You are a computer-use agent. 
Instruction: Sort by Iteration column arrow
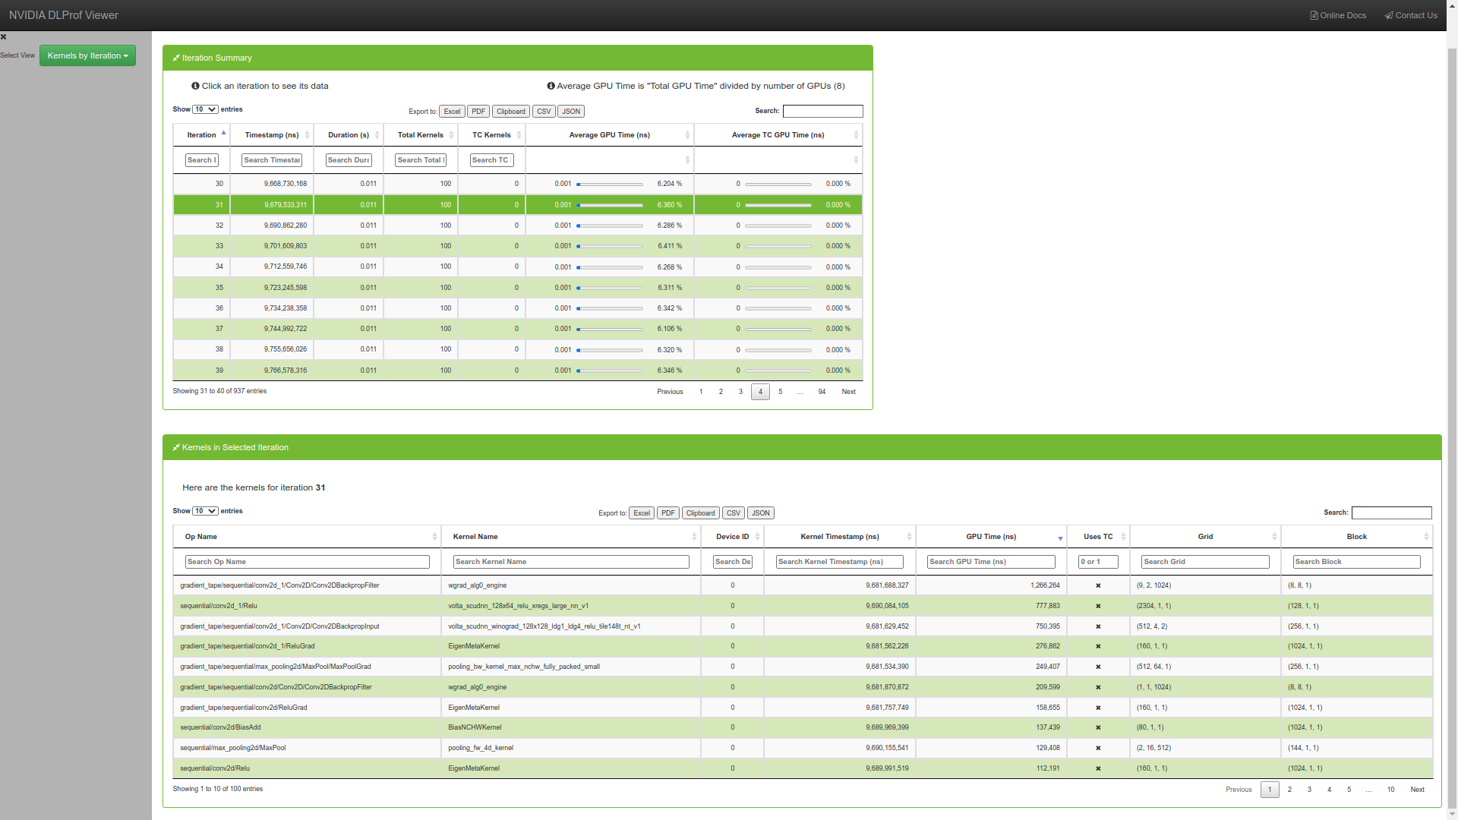coord(223,134)
